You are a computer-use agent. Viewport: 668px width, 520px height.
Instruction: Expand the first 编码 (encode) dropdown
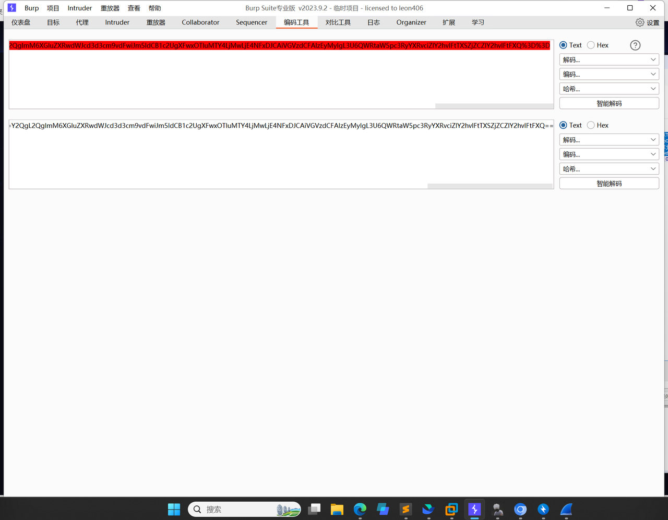point(609,75)
